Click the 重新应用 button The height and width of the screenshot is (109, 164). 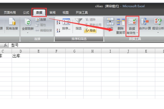pyautogui.click(x=93, y=25)
